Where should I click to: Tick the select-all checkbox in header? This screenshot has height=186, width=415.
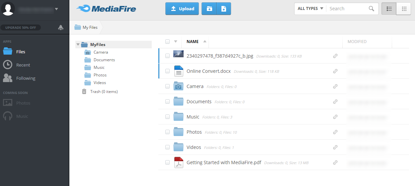(x=168, y=41)
